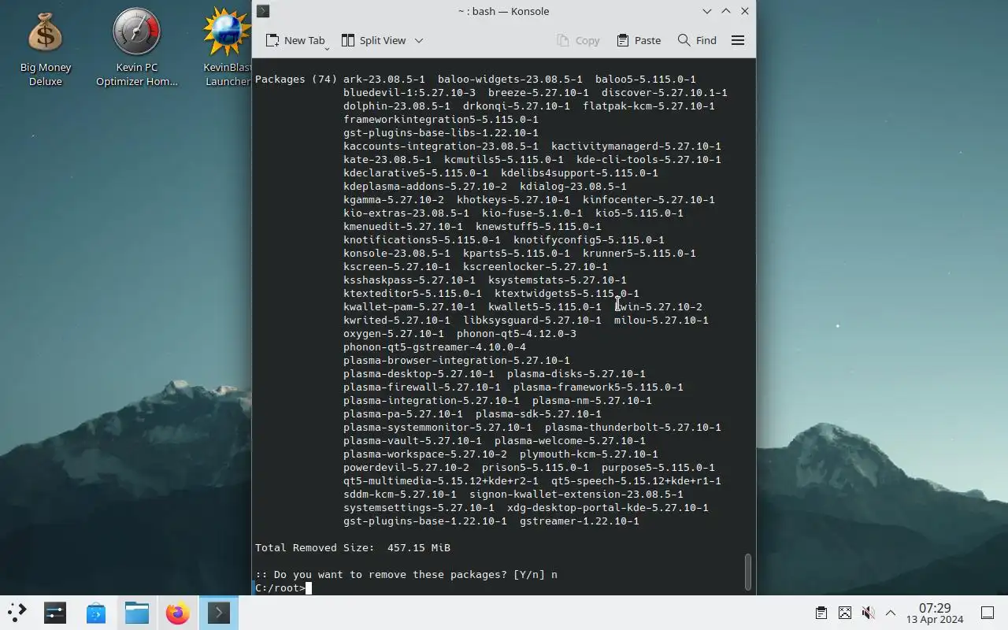Viewport: 1008px width, 630px height.
Task: Open the clipboard tray icon
Action: (821, 613)
